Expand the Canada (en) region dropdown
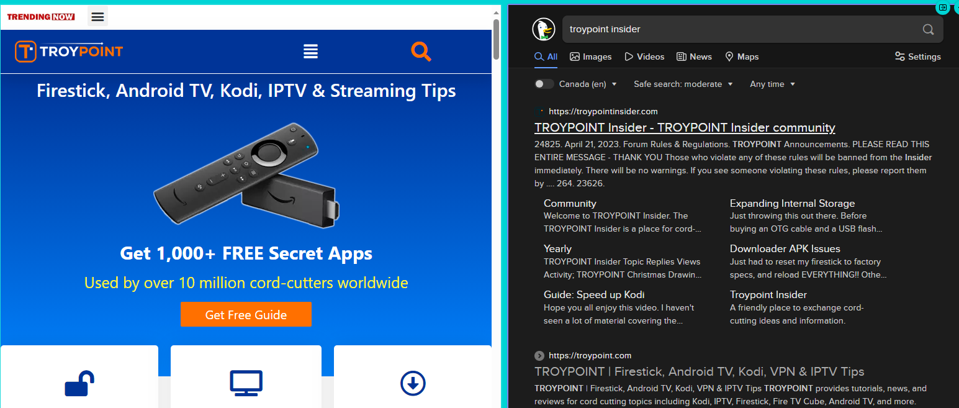Viewport: 959px width, 408px height. pos(588,84)
